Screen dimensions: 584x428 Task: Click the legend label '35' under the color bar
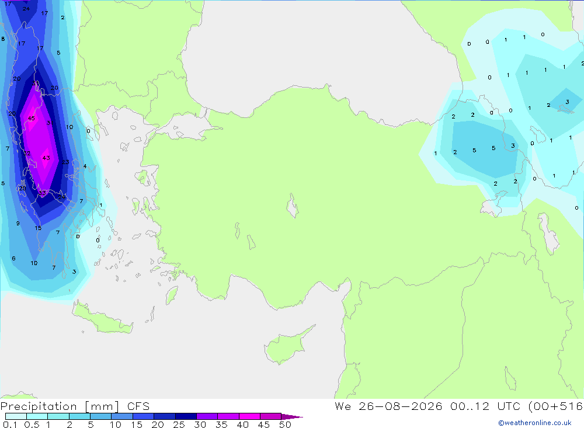[x=221, y=424]
